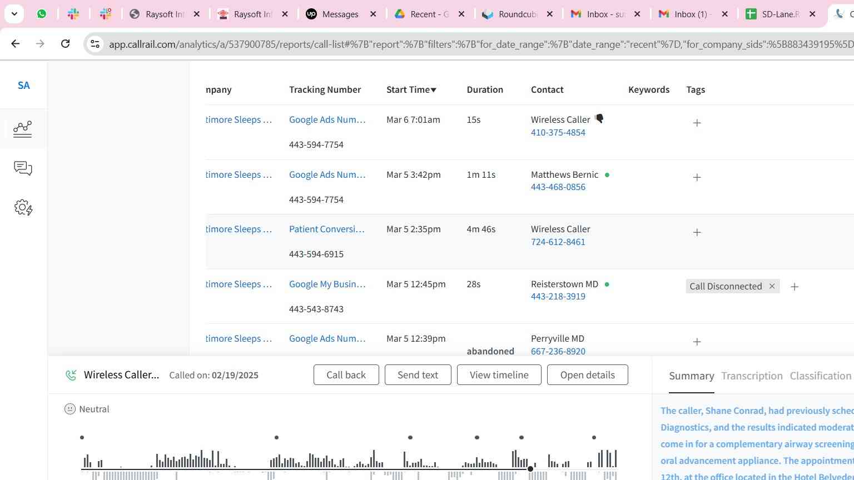Image resolution: width=854 pixels, height=480 pixels.
Task: Open caller number 410-375-4854
Action: click(x=558, y=132)
